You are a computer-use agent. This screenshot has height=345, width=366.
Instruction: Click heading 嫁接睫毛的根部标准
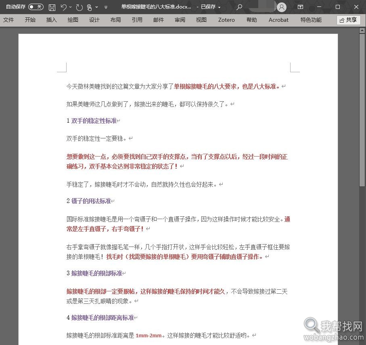pos(96,273)
